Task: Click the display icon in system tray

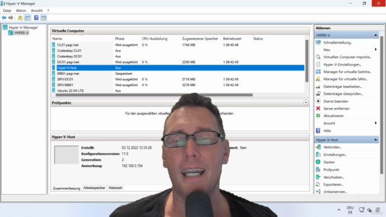Action: (361, 210)
